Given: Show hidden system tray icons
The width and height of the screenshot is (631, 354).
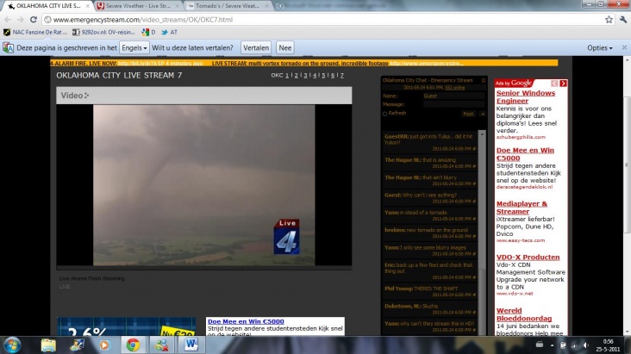Looking at the screenshot, I should point(552,345).
